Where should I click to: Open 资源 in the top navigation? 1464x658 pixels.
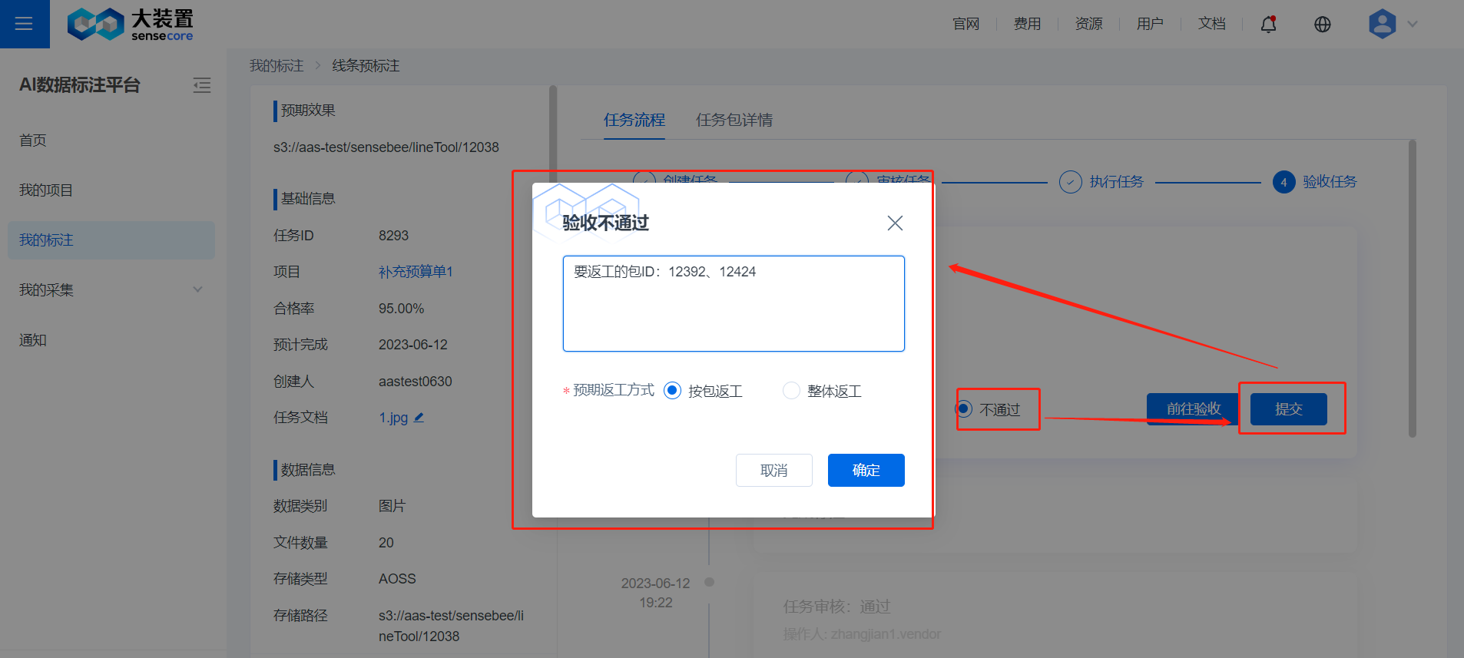click(1089, 24)
